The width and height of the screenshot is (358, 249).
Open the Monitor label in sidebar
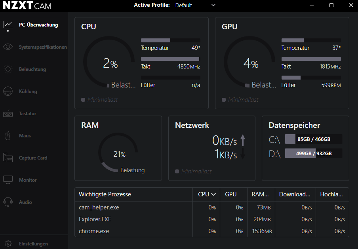pos(28,180)
